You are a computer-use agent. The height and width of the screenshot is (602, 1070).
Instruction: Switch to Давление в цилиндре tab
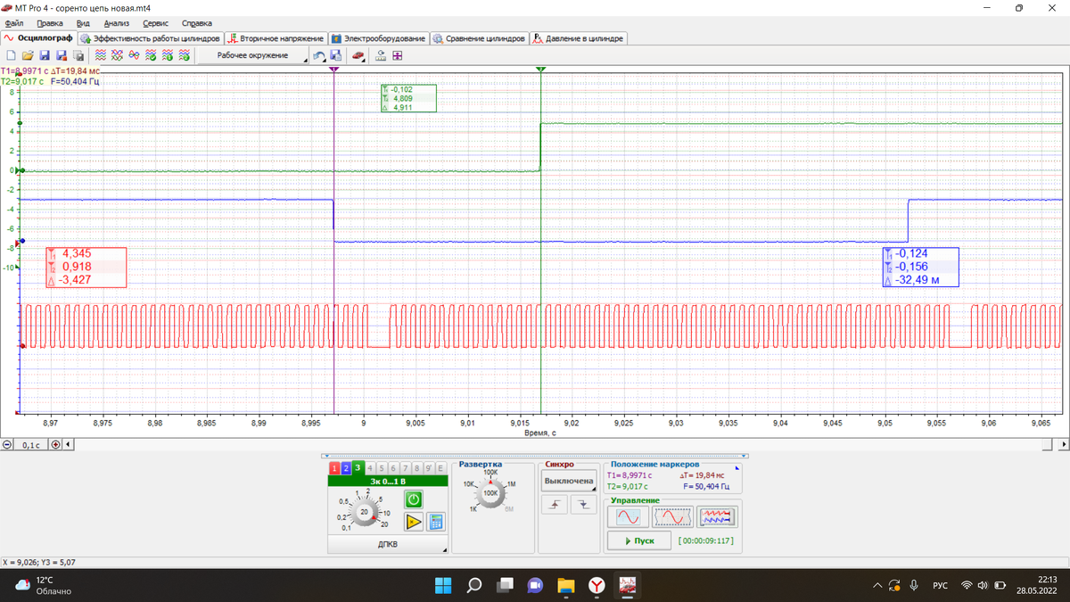(578, 38)
